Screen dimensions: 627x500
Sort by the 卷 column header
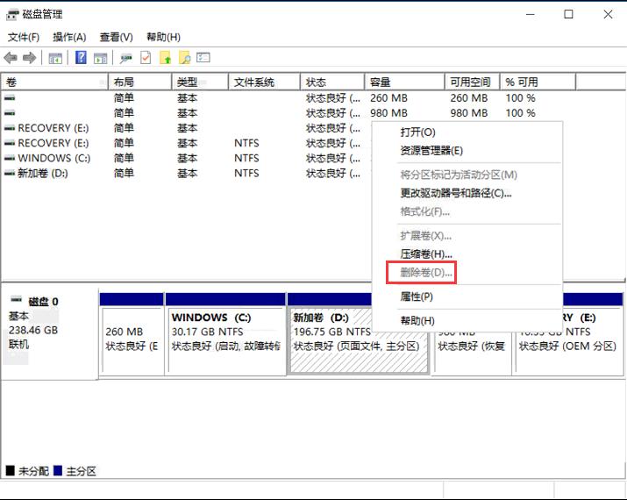[x=54, y=82]
